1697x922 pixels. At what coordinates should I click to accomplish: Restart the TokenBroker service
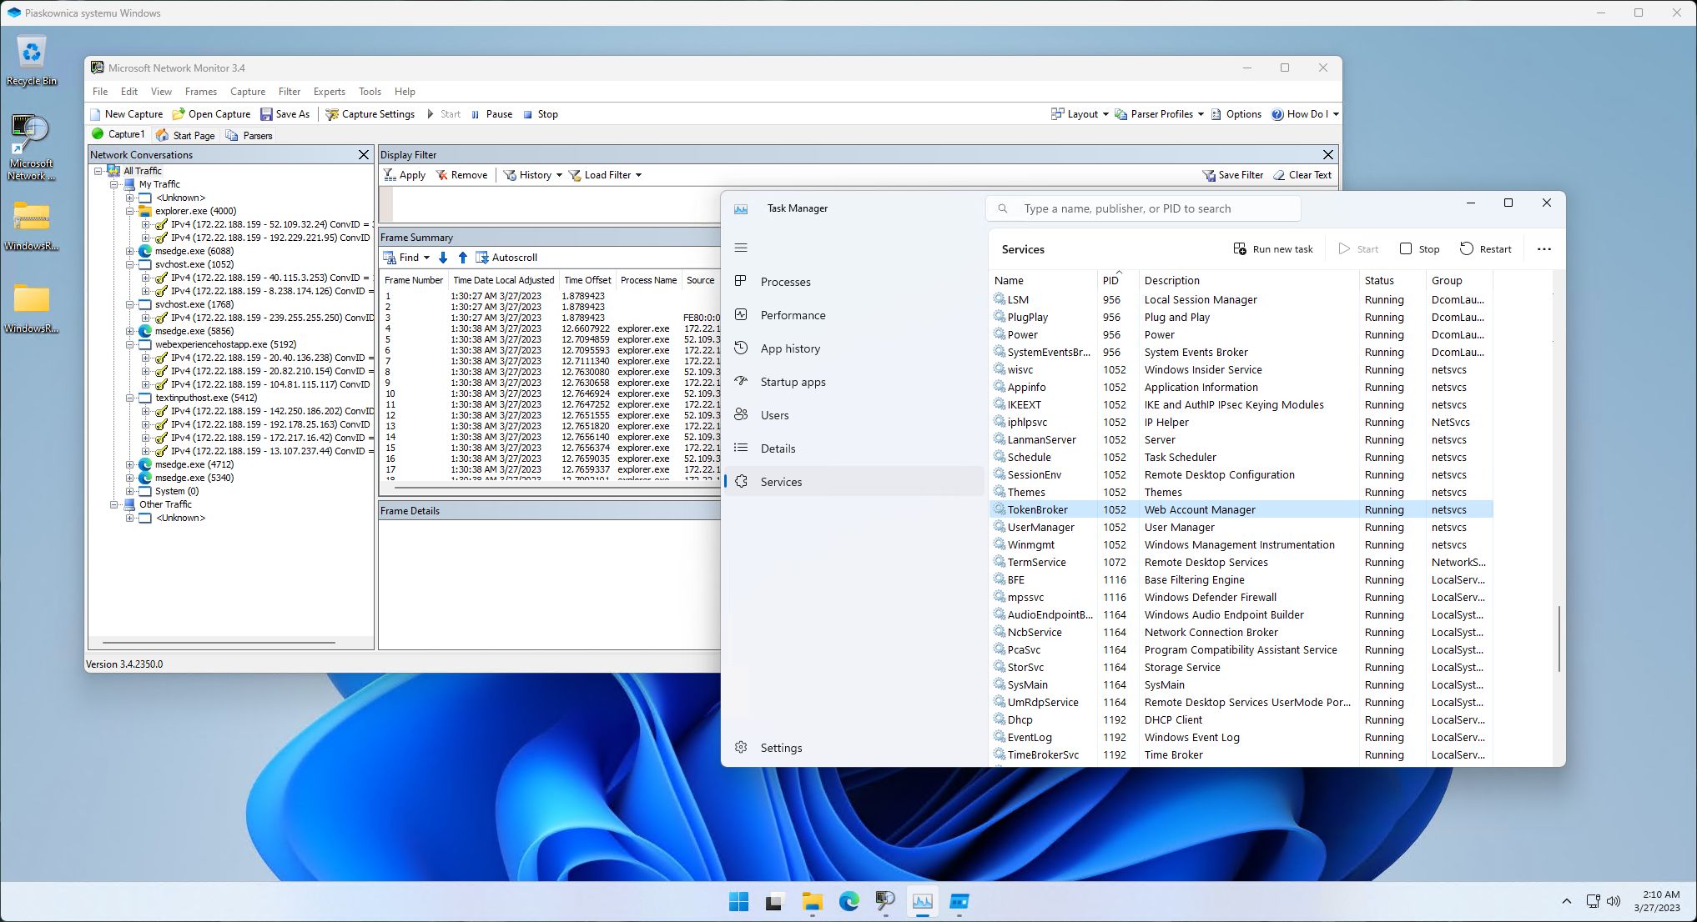[1485, 248]
